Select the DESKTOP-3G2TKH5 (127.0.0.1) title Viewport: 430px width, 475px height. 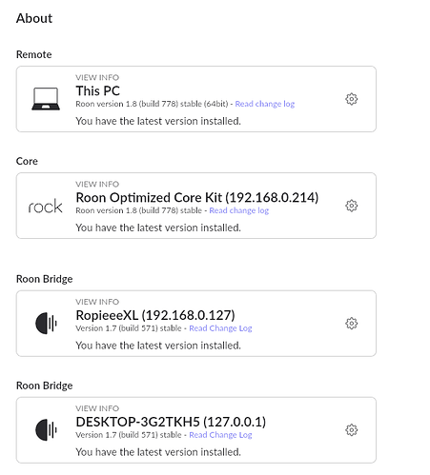(x=171, y=422)
